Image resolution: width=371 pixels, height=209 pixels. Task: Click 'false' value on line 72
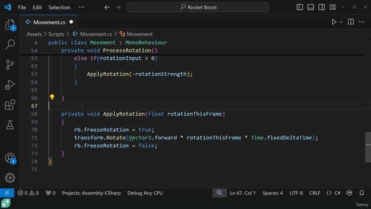point(147,146)
